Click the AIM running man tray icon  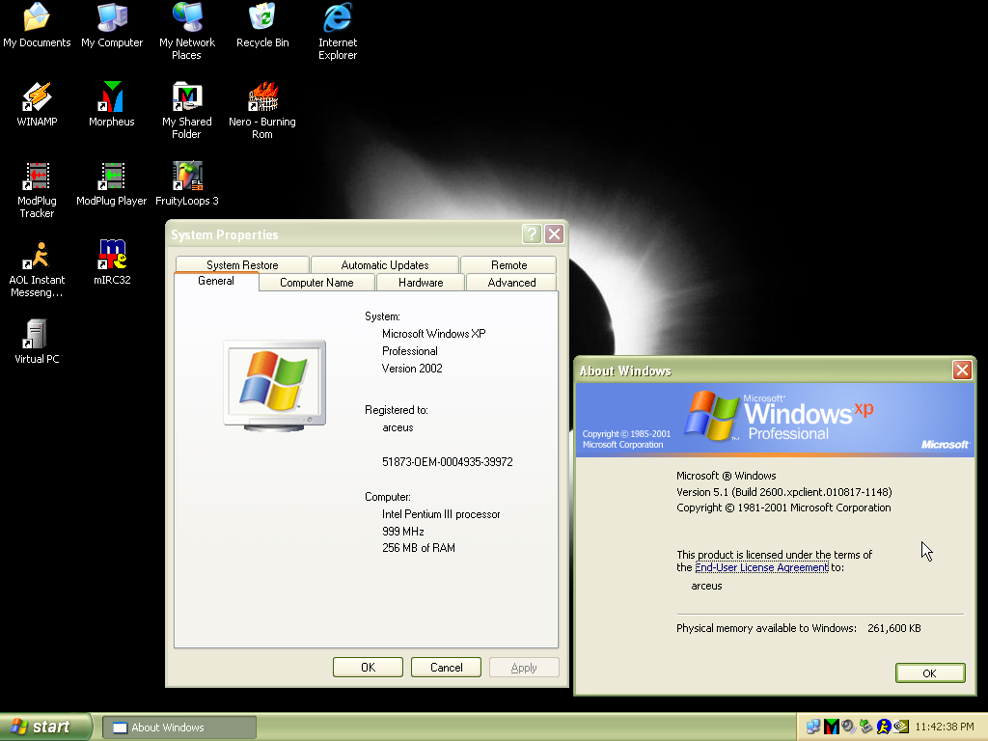coord(884,727)
